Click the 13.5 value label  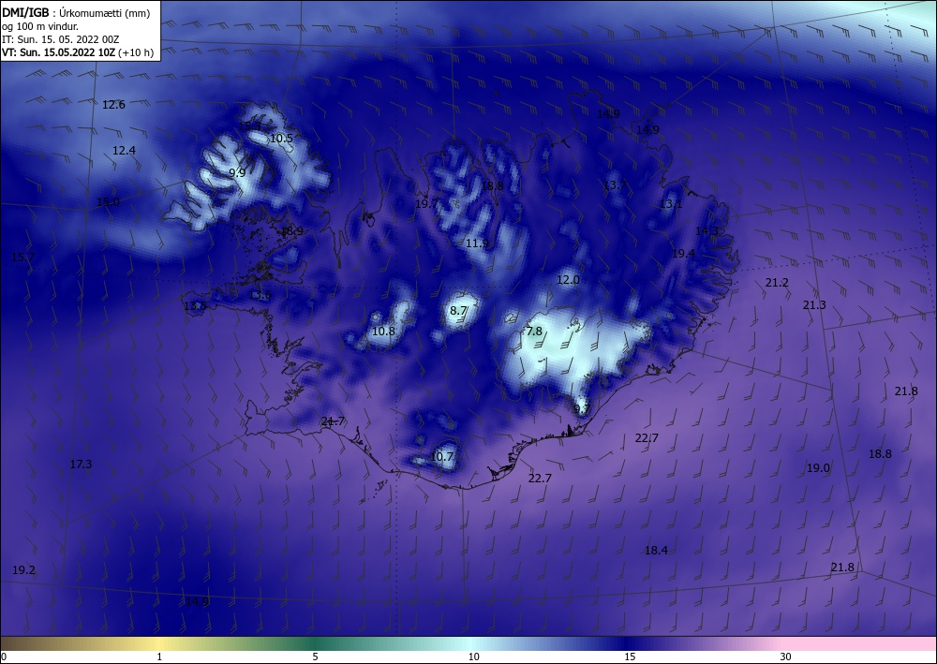[195, 306]
